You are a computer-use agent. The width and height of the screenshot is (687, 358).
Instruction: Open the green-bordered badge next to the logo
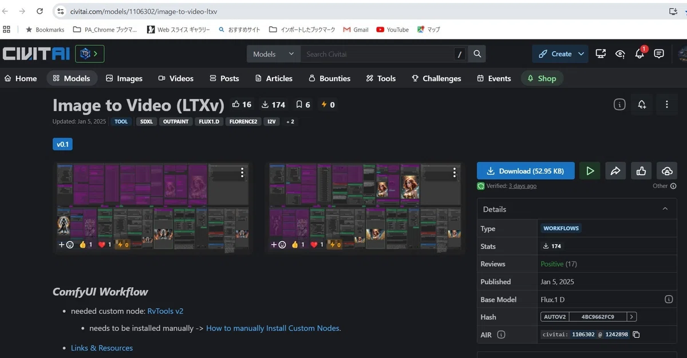pos(89,54)
